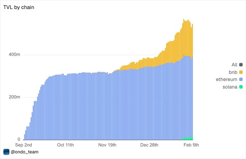The width and height of the screenshot is (246, 159).
Task: Click the 200m y-axis label
Action: 14,97
